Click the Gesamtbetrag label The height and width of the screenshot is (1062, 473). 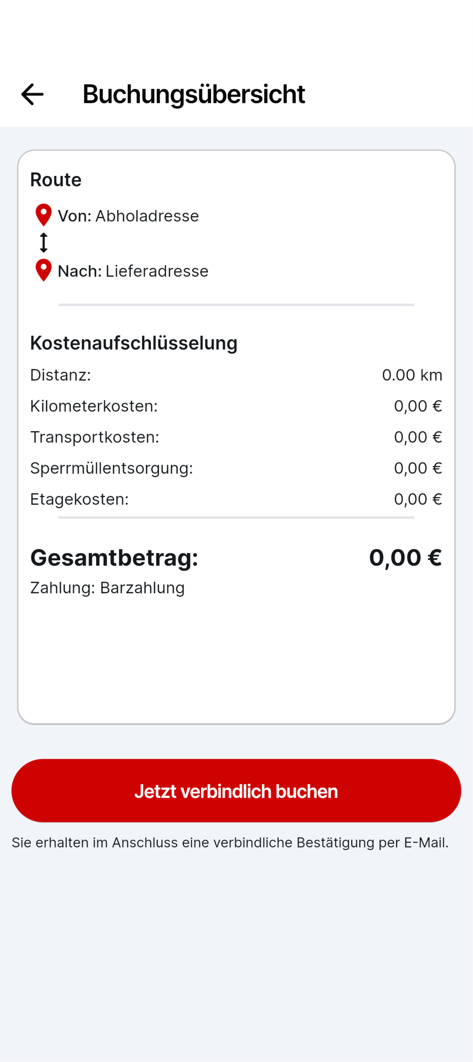point(114,558)
